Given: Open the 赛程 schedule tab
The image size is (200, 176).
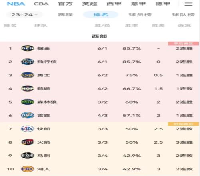Looking at the screenshot, I should pos(65,14).
